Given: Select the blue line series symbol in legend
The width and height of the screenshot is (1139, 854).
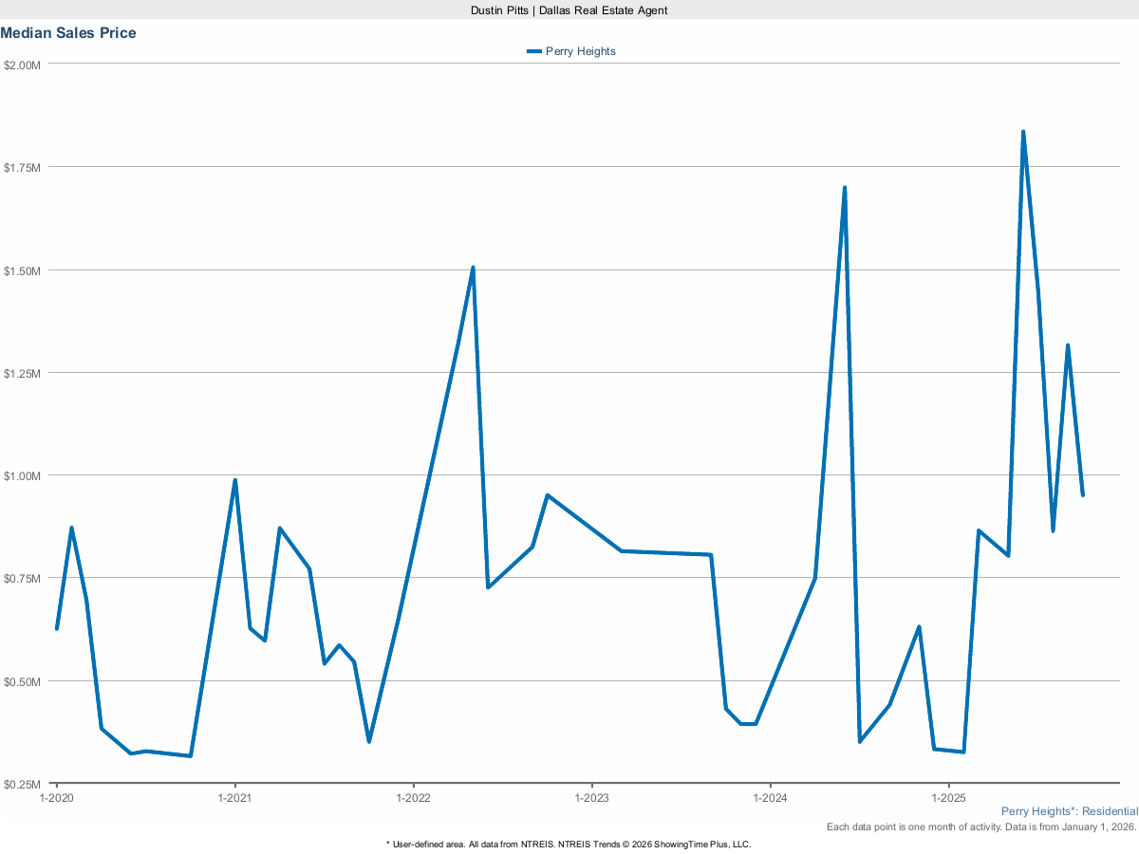Looking at the screenshot, I should (533, 51).
